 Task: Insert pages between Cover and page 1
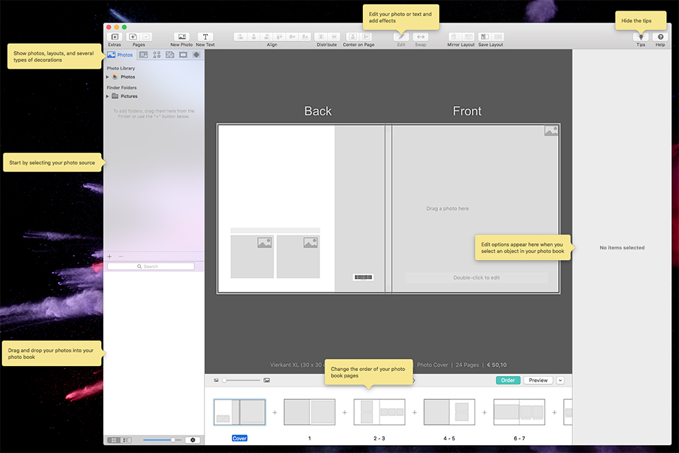[x=274, y=412]
